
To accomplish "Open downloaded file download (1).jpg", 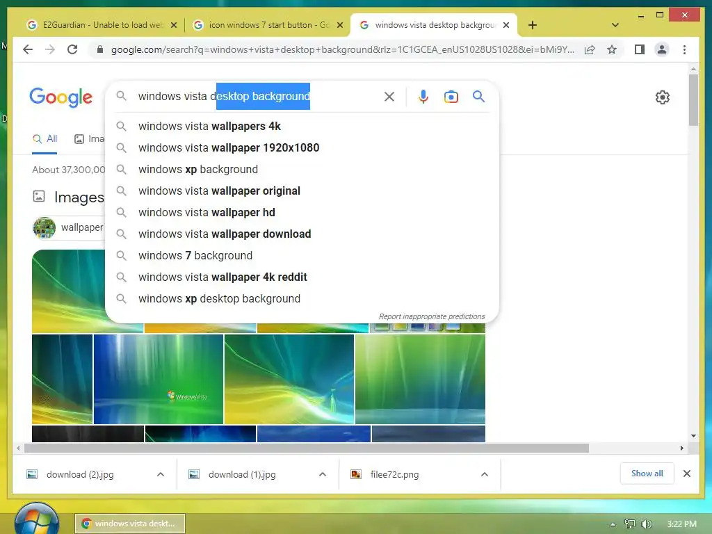I will click(242, 474).
